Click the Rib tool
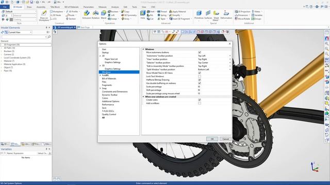The image size is (330, 185). point(150,15)
